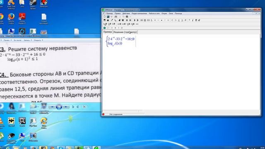The image size is (265, 149).
Task: Open the Опции menu
Action: pos(164,13)
